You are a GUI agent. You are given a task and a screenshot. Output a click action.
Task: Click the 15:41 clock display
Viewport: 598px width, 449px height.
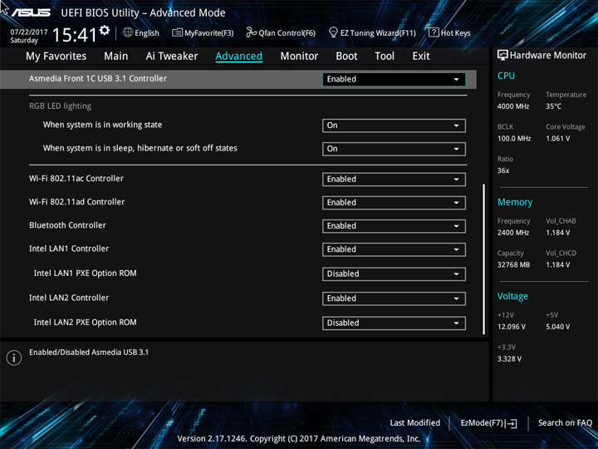tap(75, 35)
